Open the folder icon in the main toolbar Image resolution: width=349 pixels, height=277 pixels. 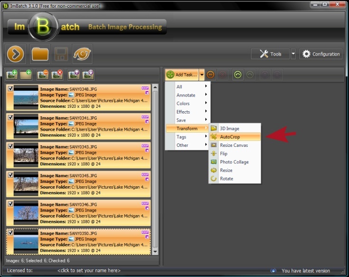(x=40, y=54)
